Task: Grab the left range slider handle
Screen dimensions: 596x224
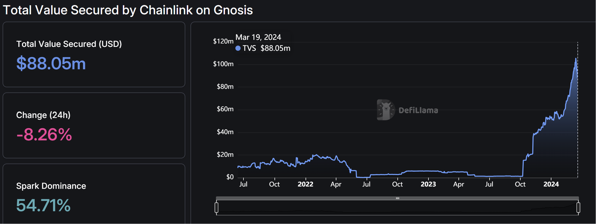Action: coord(217,208)
